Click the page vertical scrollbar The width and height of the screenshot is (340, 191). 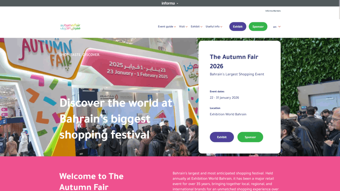tap(339, 10)
